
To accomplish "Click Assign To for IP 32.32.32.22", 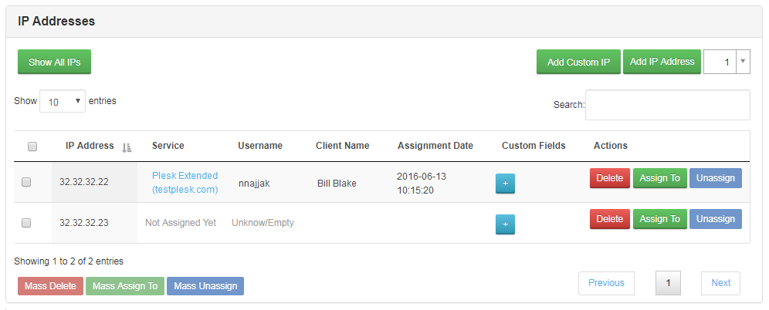I will (659, 178).
